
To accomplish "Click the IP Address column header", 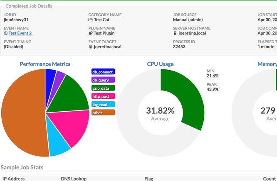I will click(13, 179).
